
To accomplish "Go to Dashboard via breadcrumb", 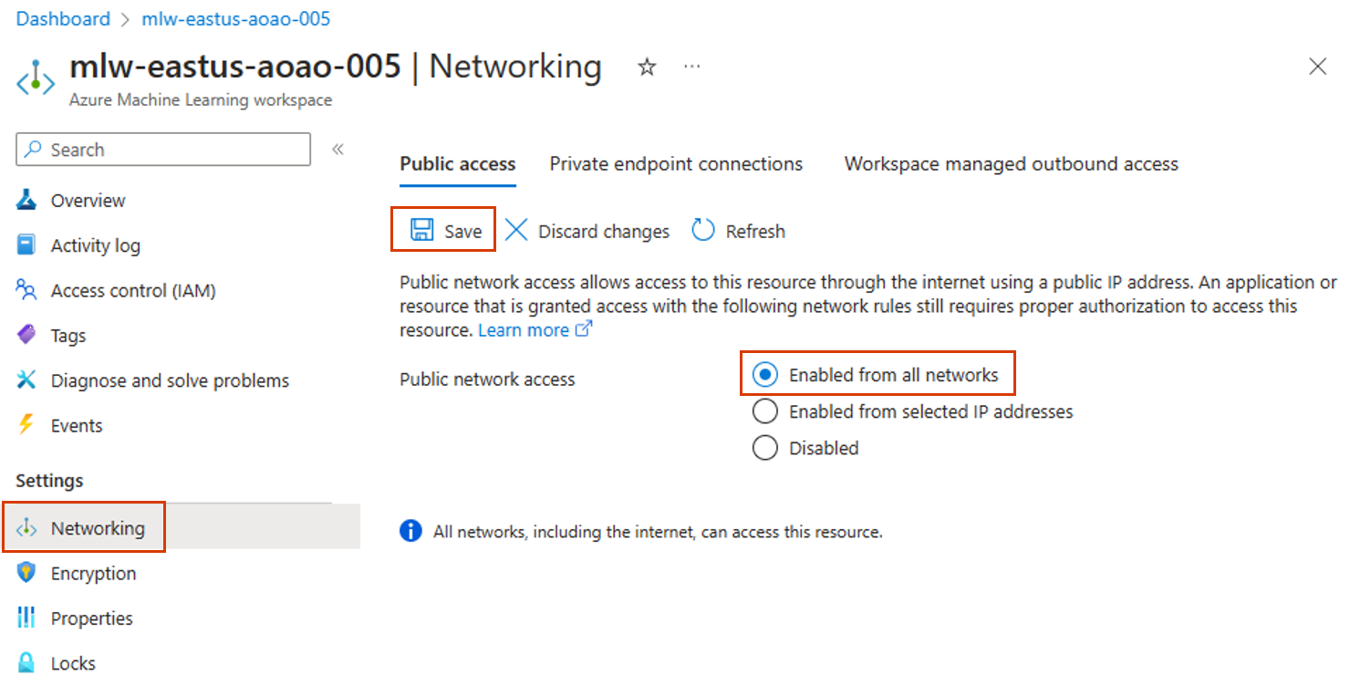I will [63, 19].
